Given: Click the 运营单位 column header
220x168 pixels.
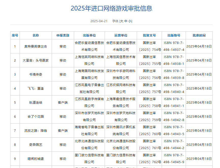Looking at the screenshot, I should (121, 35).
